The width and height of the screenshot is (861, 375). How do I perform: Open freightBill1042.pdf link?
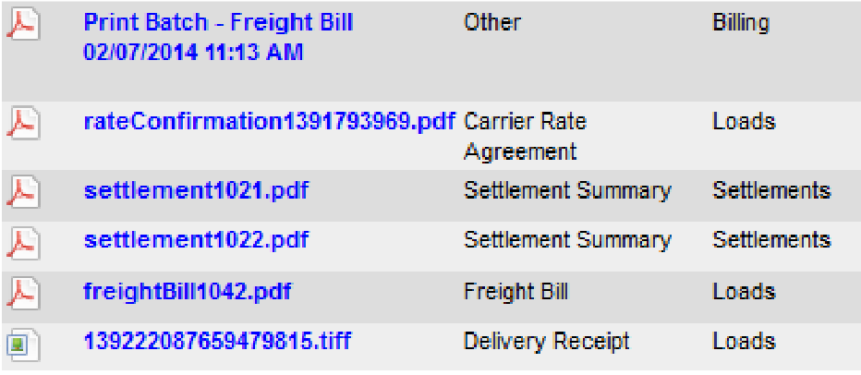[188, 291]
